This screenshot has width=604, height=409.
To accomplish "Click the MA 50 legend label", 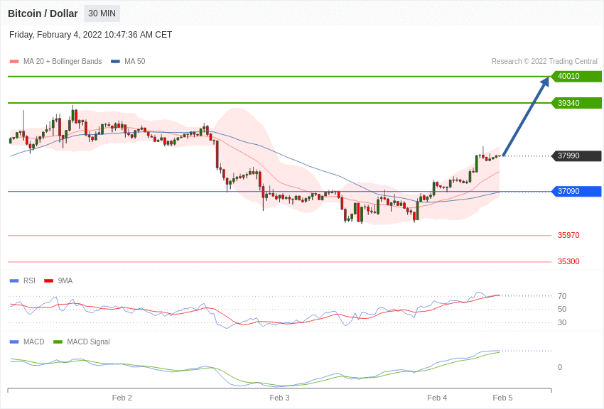I will (x=135, y=61).
